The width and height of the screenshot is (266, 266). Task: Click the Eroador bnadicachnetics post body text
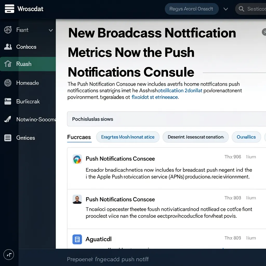point(169,173)
